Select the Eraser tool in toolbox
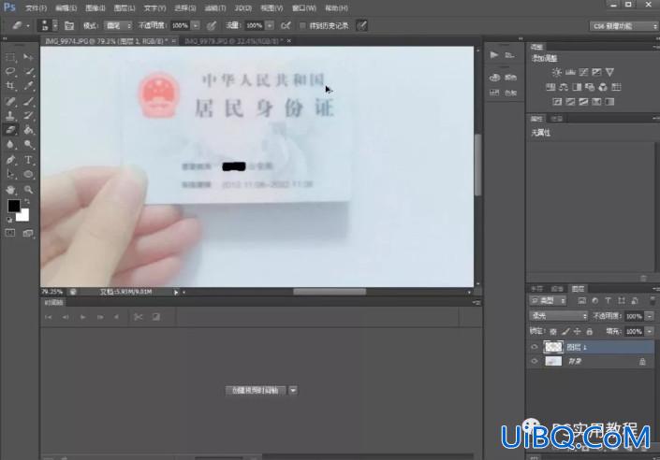The height and width of the screenshot is (460, 660). (x=10, y=130)
